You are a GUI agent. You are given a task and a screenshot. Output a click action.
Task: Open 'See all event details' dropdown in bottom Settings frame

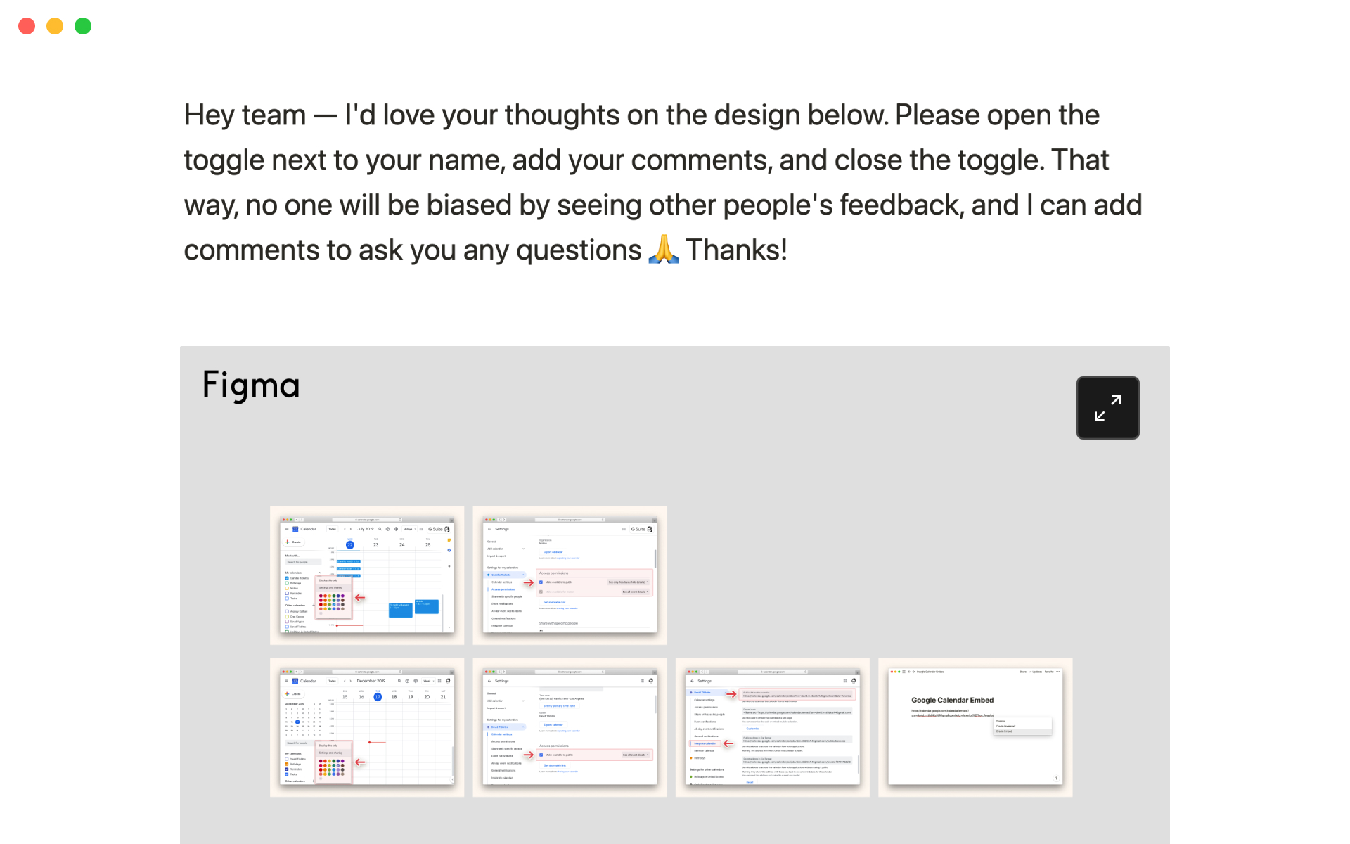coord(635,755)
